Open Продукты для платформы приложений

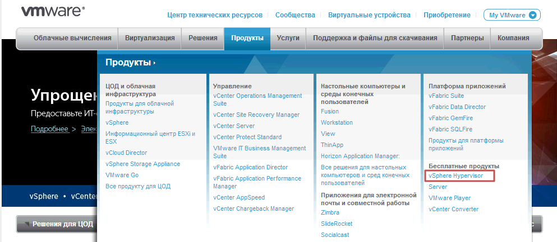tap(466, 144)
